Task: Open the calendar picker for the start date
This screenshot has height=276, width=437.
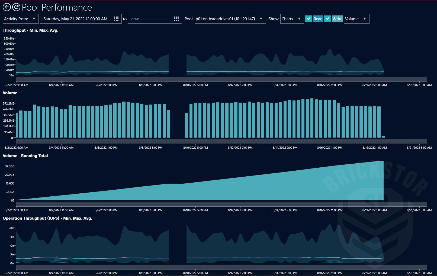Action: tap(117, 19)
